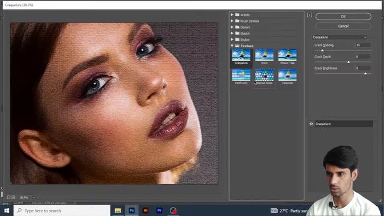Open Adobe Illustrator from the taskbar

tap(145, 211)
